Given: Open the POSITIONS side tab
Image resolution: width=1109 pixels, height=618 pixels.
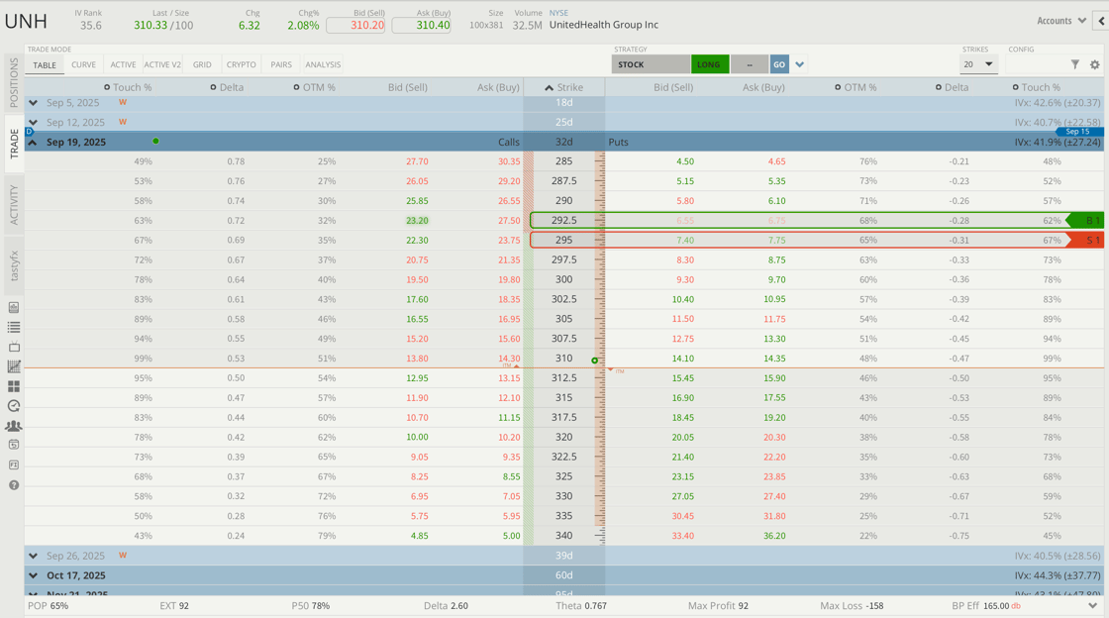Looking at the screenshot, I should [x=14, y=82].
